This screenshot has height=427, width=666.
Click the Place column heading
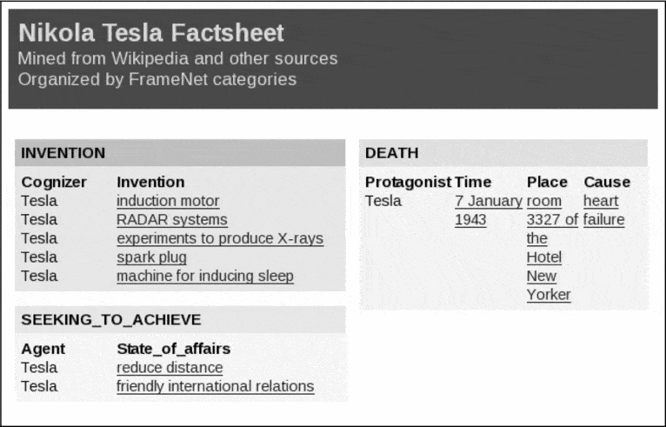point(547,182)
